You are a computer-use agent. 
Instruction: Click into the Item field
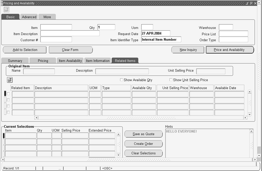coord(56,27)
